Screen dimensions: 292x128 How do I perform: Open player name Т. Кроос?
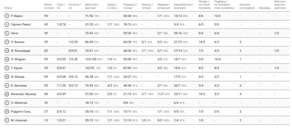click(17, 68)
